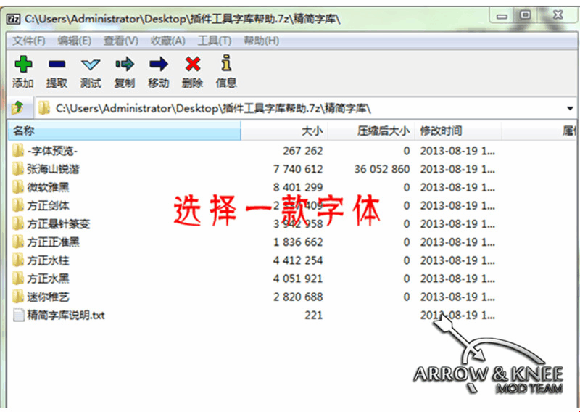Select the -字体预览- folder name
Viewport: 580px width, 412px height.
(52, 151)
